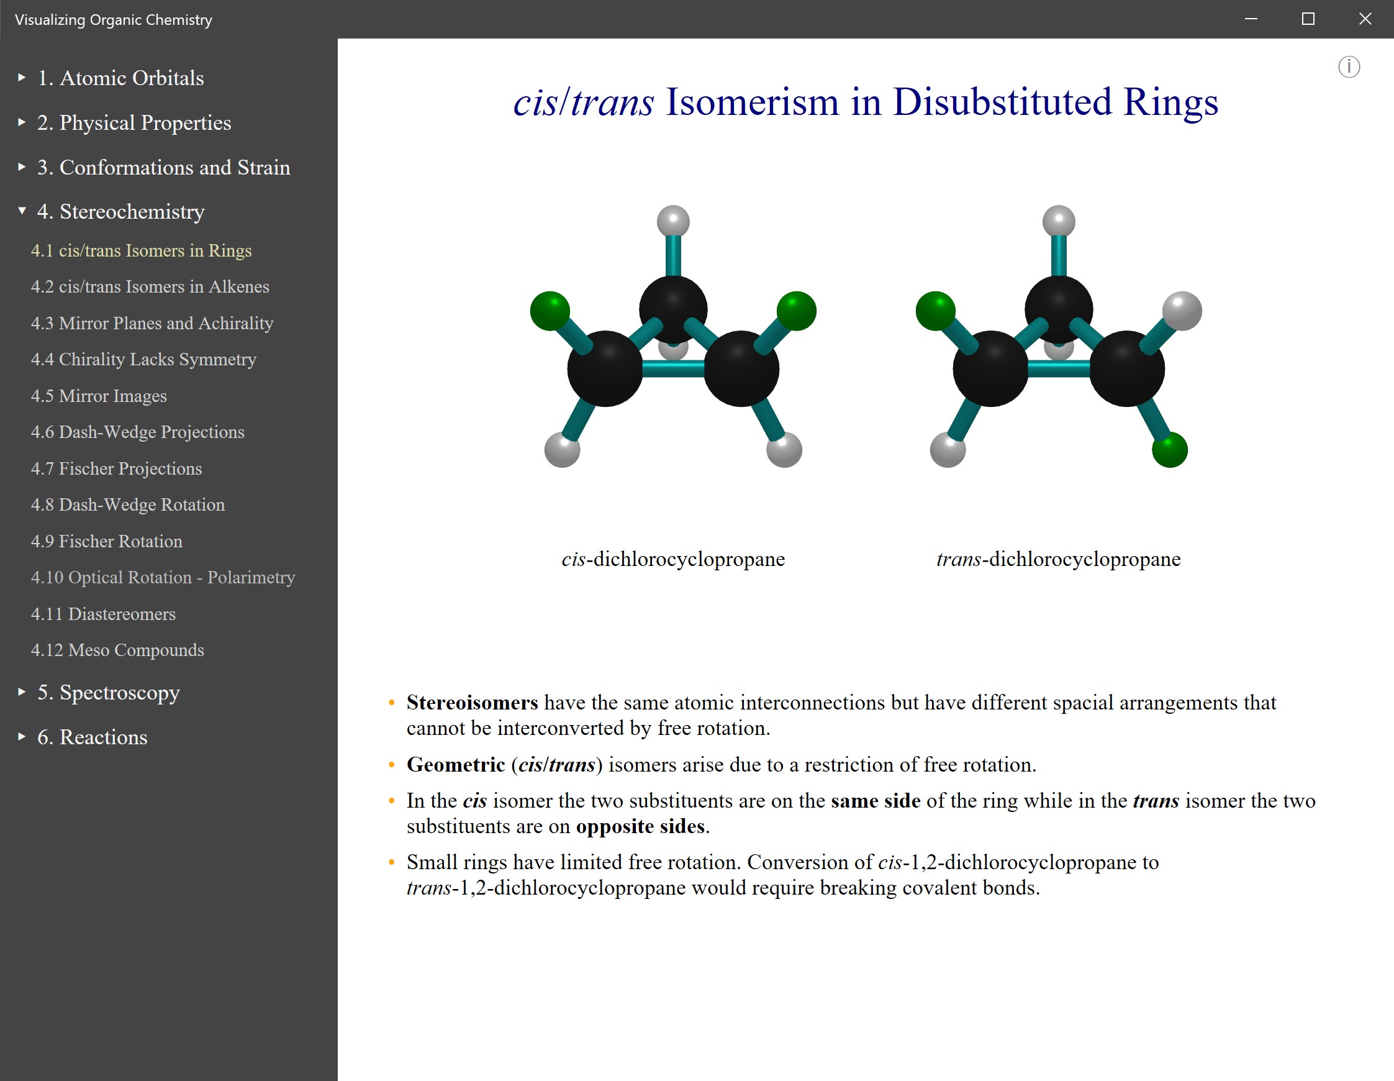
Task: Open 4.12 Meso Compounds
Action: [x=117, y=650]
